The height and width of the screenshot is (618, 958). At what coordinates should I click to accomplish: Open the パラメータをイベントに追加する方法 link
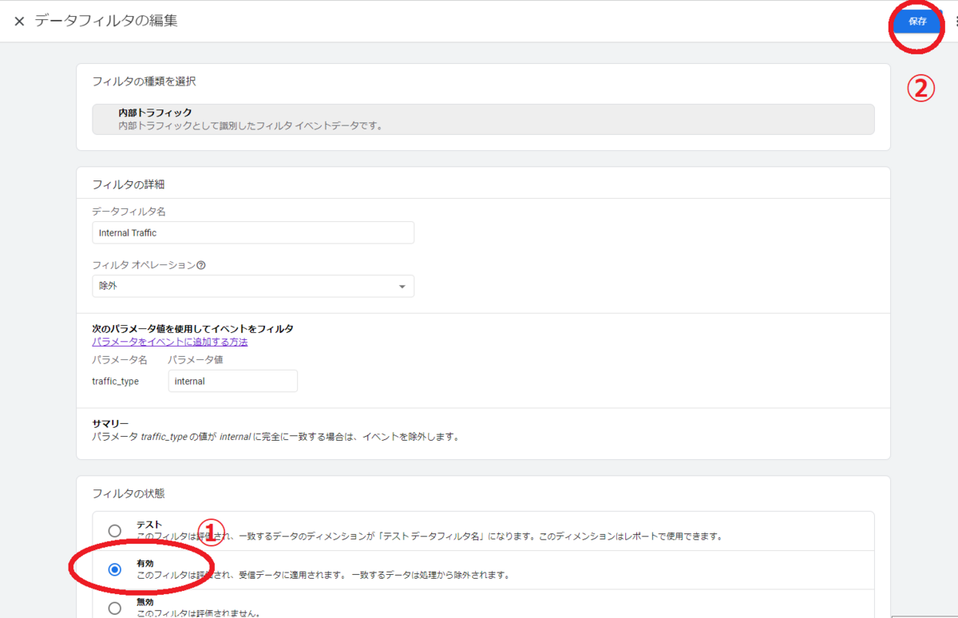pyautogui.click(x=170, y=342)
